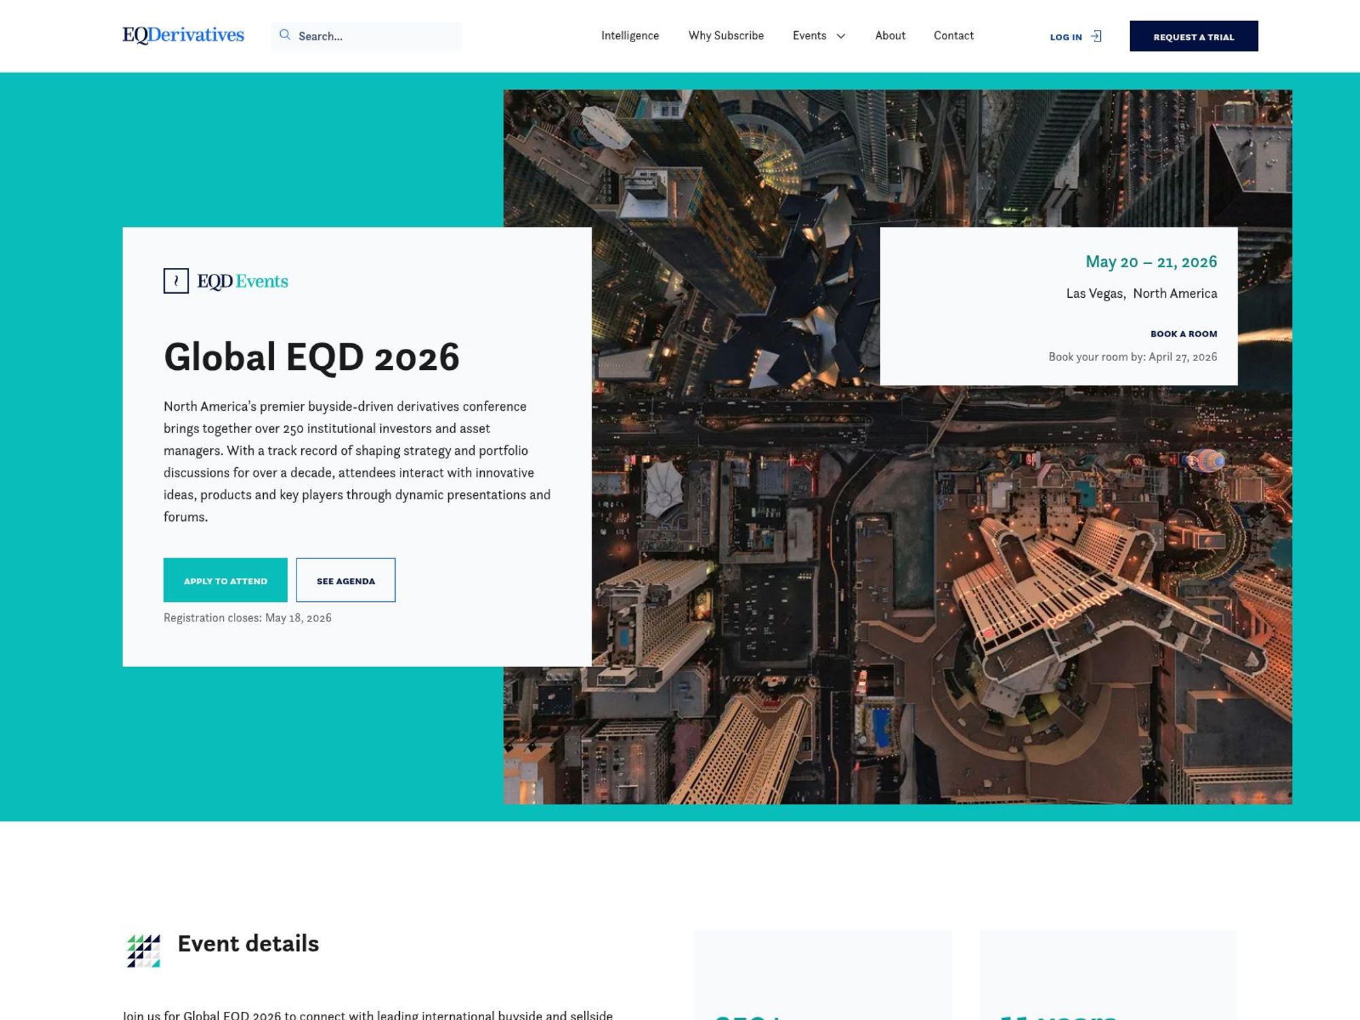Select the EQD Events logo mark

pos(175,281)
